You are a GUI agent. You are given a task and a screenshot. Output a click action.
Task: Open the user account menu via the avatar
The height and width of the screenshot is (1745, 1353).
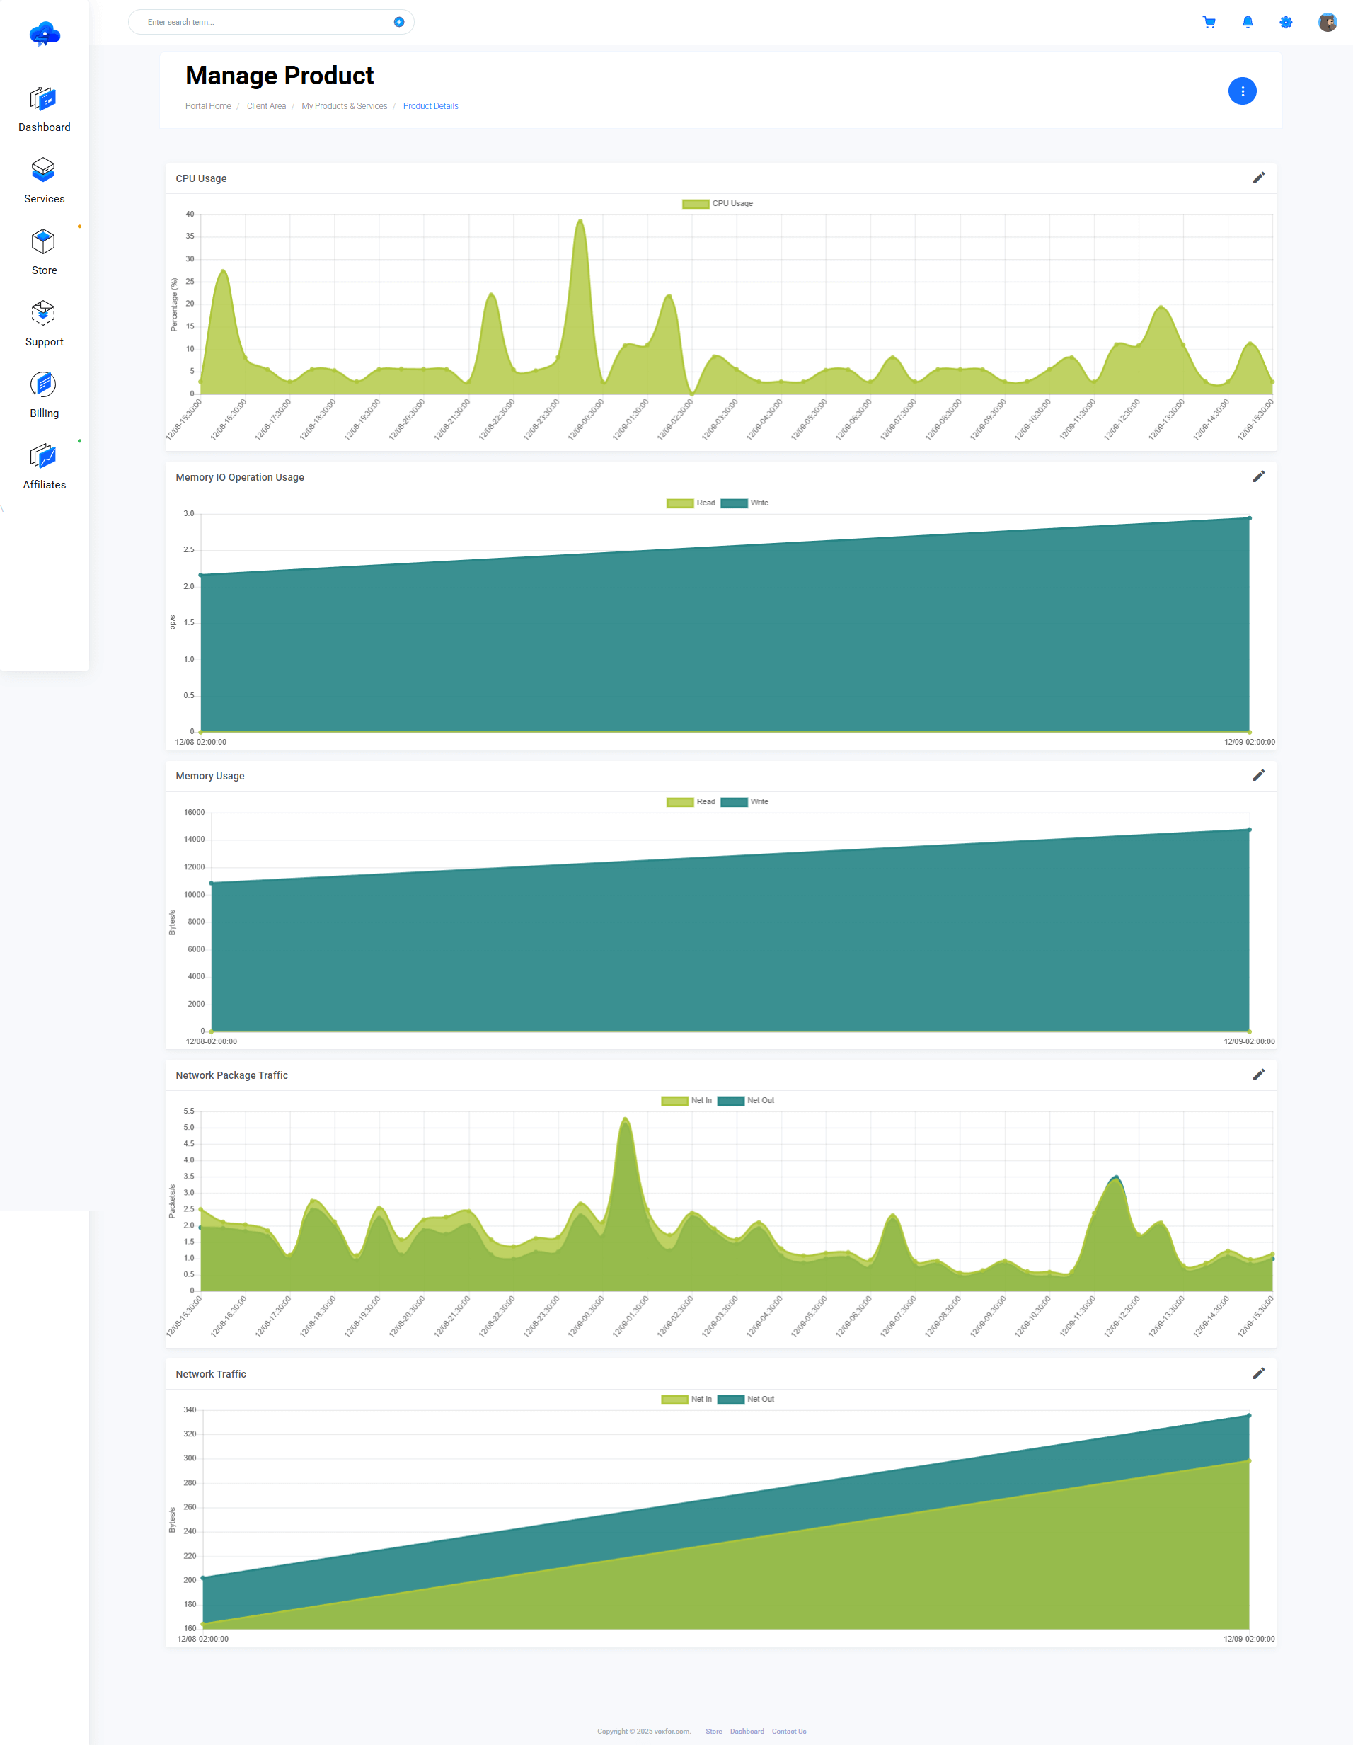coord(1327,21)
